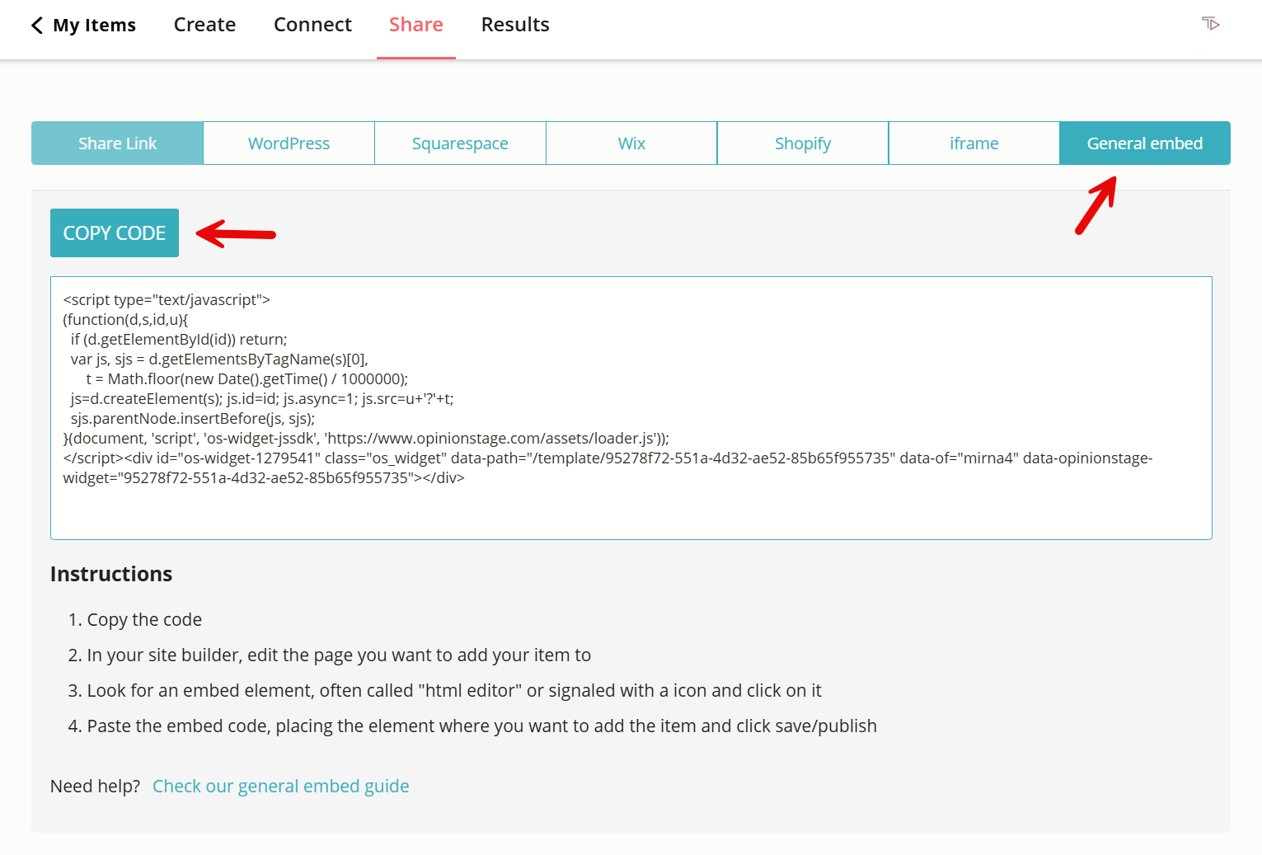Open the Share section
The image size is (1262, 855).
click(x=415, y=25)
